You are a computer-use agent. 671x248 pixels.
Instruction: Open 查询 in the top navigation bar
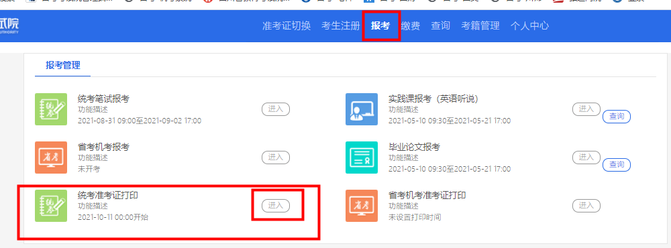pos(440,25)
